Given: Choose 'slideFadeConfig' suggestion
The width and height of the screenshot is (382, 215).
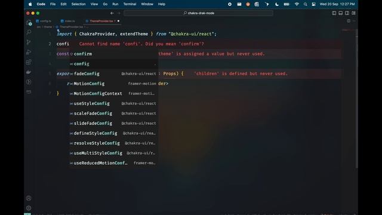Looking at the screenshot, I should [x=114, y=124].
